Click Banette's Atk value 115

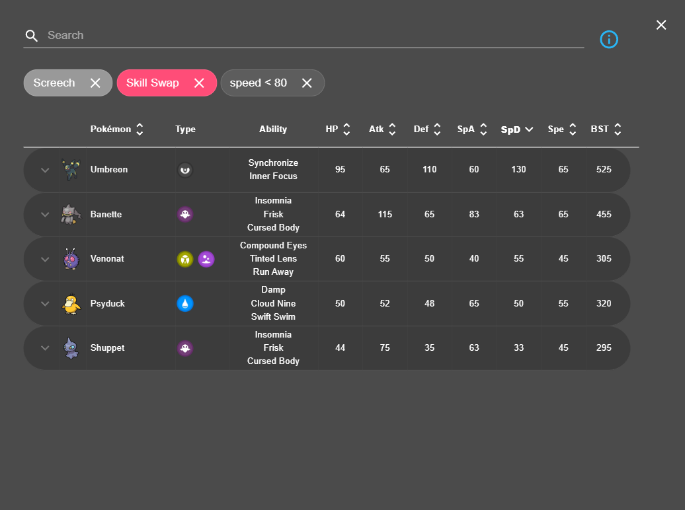[x=385, y=215]
